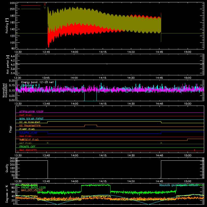This screenshot has height=207, width=207.
Task: Click the NON_SOLAR_EVENT flag label
Action: coord(31,119)
